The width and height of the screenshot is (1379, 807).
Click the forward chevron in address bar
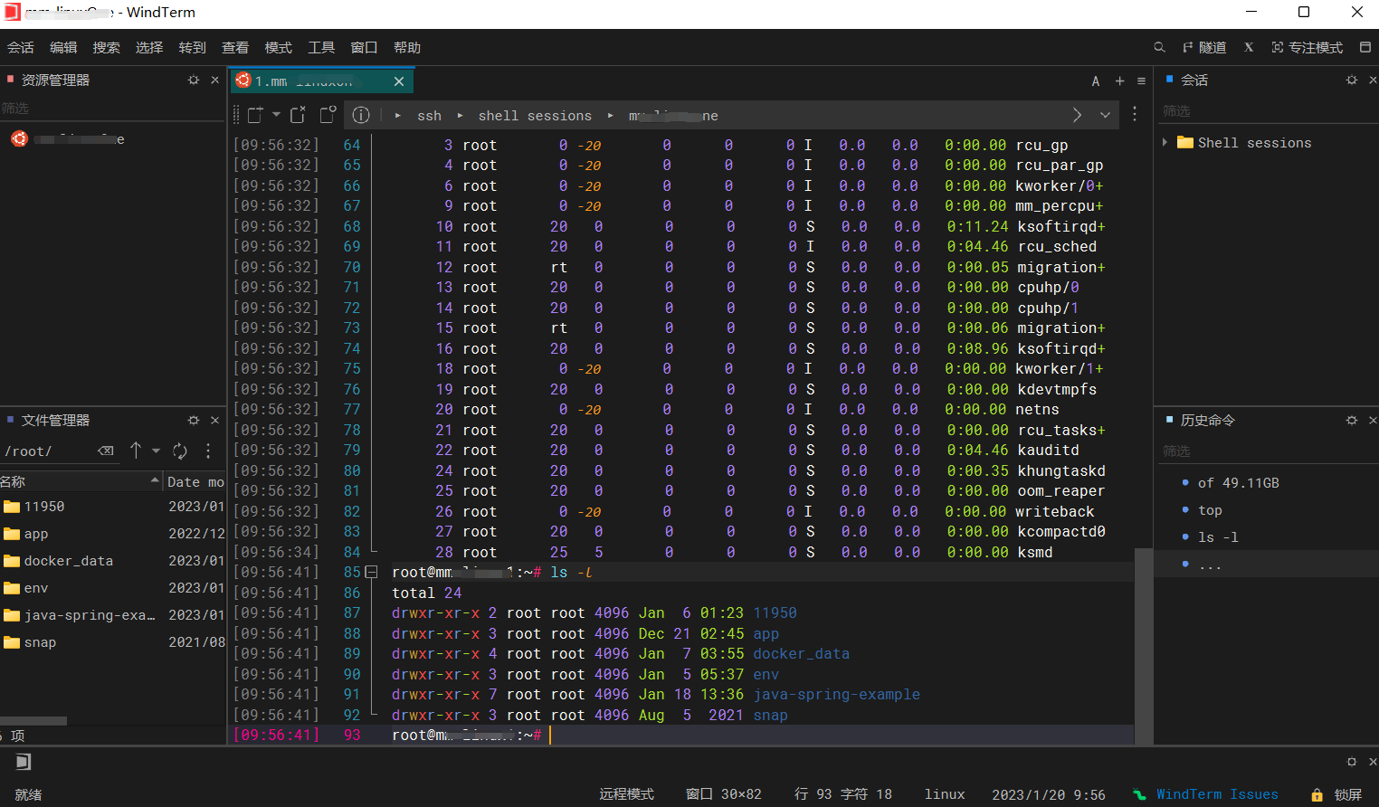1077,115
